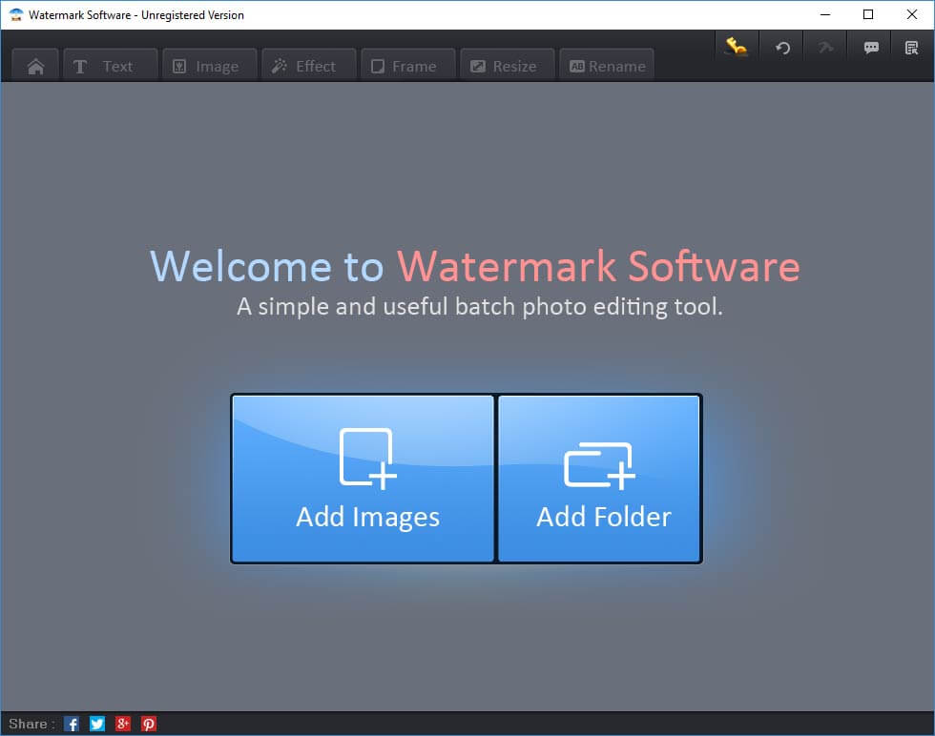Share on Pinterest
This screenshot has width=935, height=736.
pyautogui.click(x=149, y=724)
